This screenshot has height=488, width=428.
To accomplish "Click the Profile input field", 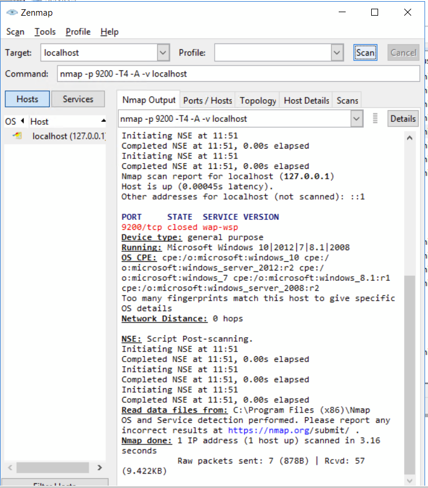I will point(273,53).
